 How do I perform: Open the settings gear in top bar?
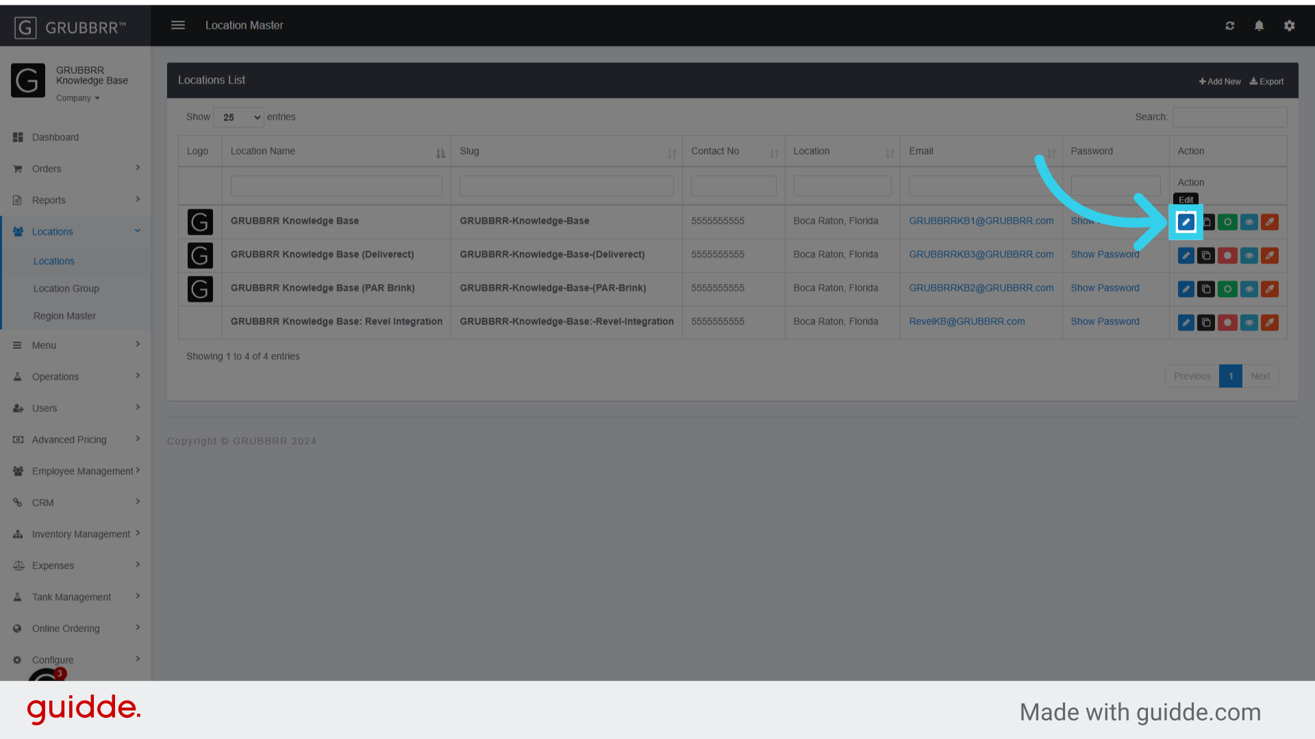pos(1290,25)
